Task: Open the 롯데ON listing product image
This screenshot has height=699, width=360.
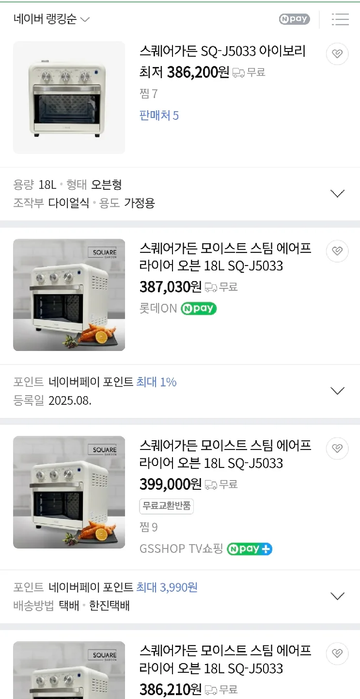Action: [x=69, y=295]
